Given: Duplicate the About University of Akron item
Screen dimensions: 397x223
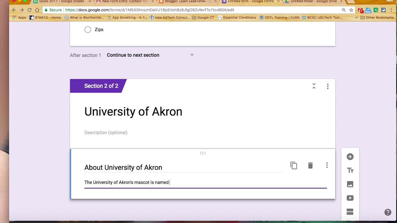Looking at the screenshot, I should (294, 165).
